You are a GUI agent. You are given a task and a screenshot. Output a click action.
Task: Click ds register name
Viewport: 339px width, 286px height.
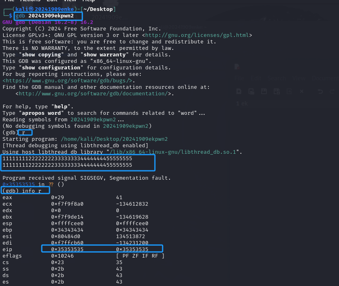[6, 275]
